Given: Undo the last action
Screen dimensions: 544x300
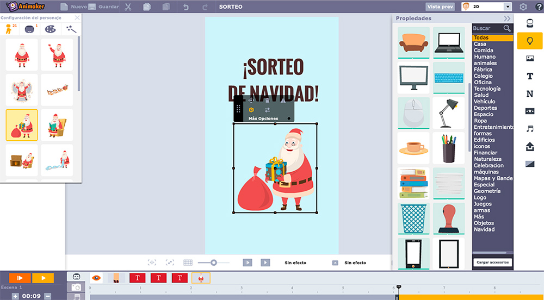Looking at the screenshot, I should pos(186,7).
